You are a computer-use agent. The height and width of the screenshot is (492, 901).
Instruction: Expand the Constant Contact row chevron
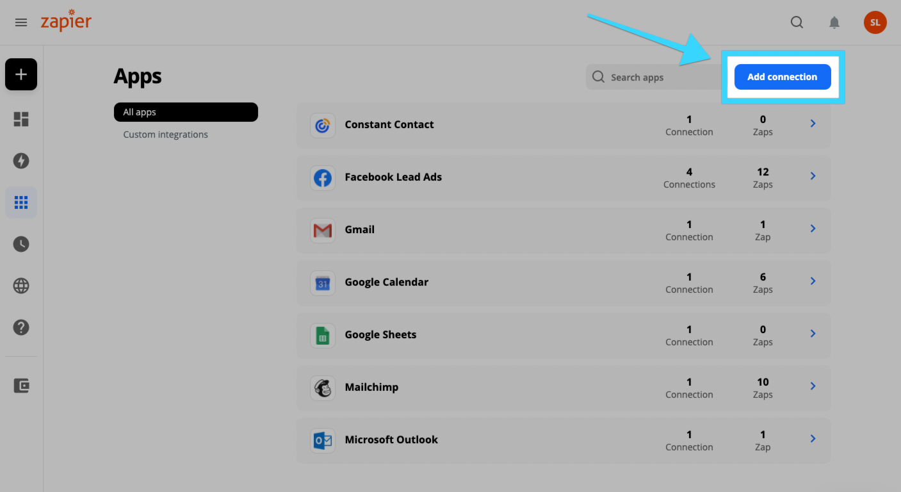[813, 124]
